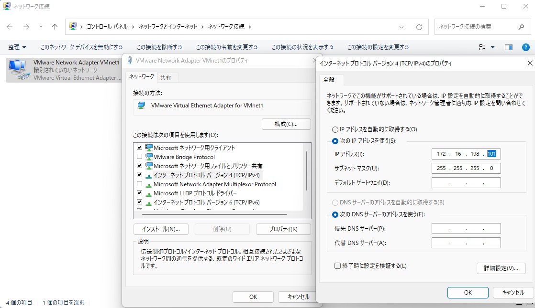Image resolution: width=535 pixels, height=308 pixels.
Task: Click the protocol list horizontal scrollbar
Action: coord(214,214)
